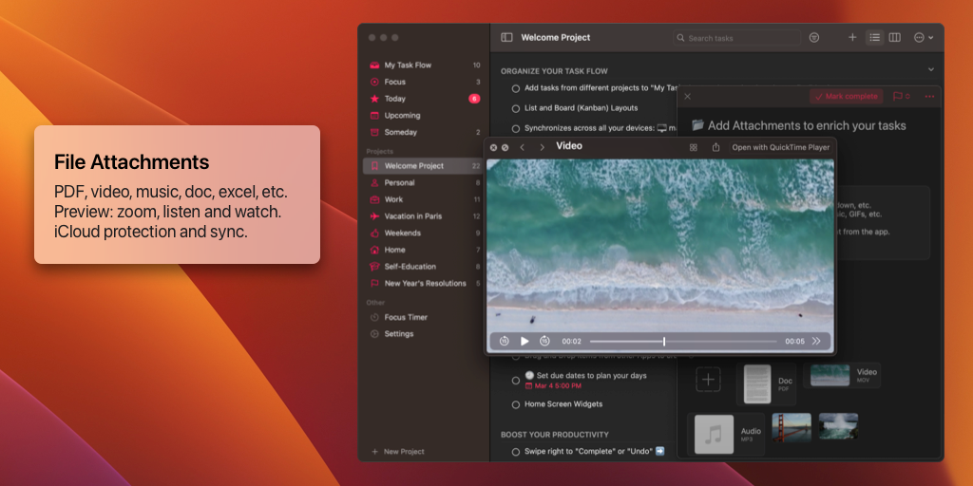Open the Video MOV attachment
The width and height of the screenshot is (973, 486).
(842, 376)
